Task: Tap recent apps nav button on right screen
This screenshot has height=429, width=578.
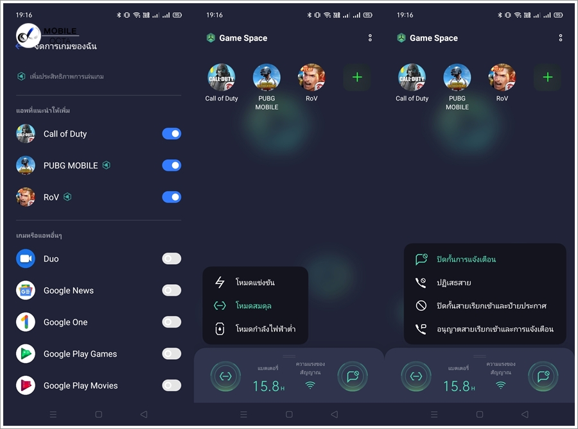Action: coord(434,414)
